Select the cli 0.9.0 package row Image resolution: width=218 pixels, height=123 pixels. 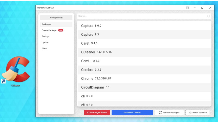coord(144,96)
